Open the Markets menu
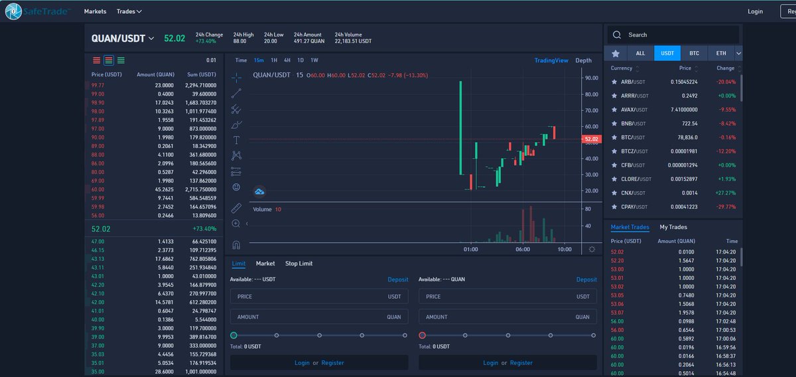Viewport: 796px width, 377px height. tap(95, 11)
